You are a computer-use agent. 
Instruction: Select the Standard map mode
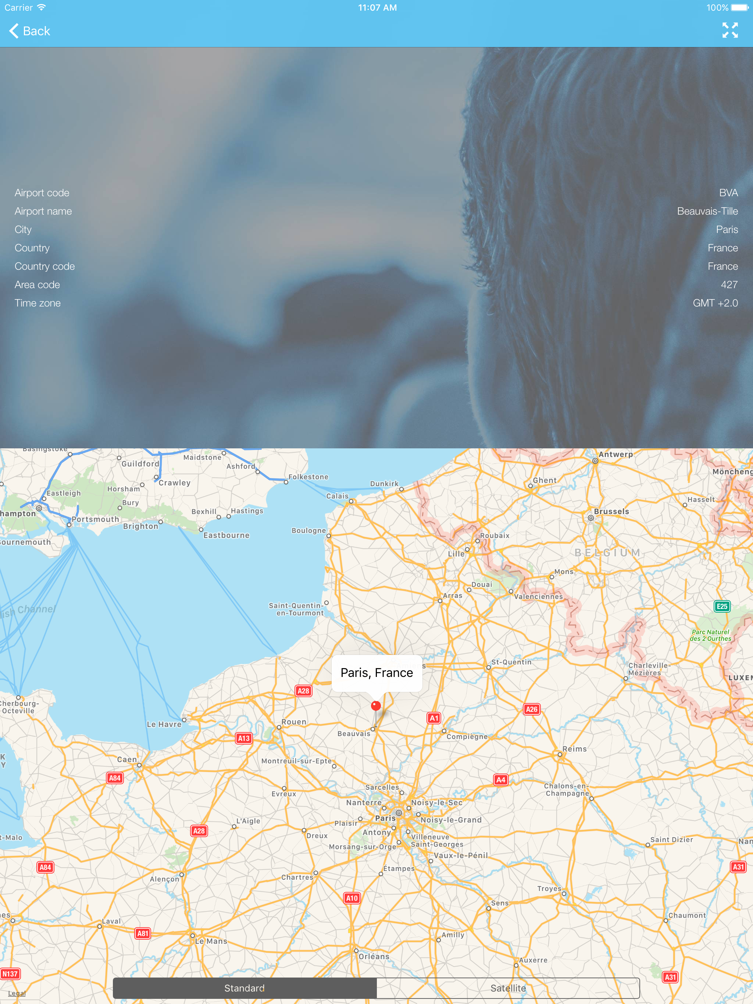click(x=245, y=988)
